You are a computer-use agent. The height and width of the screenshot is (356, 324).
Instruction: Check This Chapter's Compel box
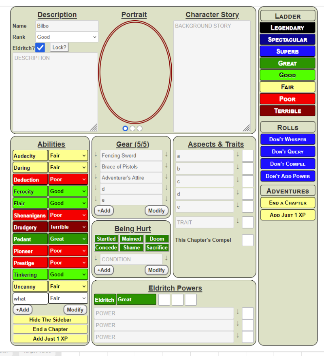click(248, 240)
